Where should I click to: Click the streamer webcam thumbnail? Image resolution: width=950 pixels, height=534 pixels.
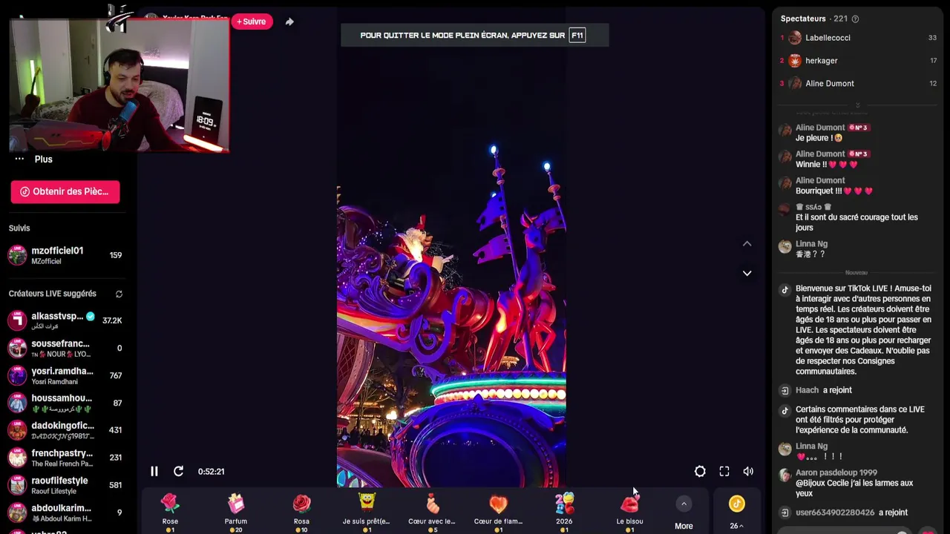click(119, 85)
